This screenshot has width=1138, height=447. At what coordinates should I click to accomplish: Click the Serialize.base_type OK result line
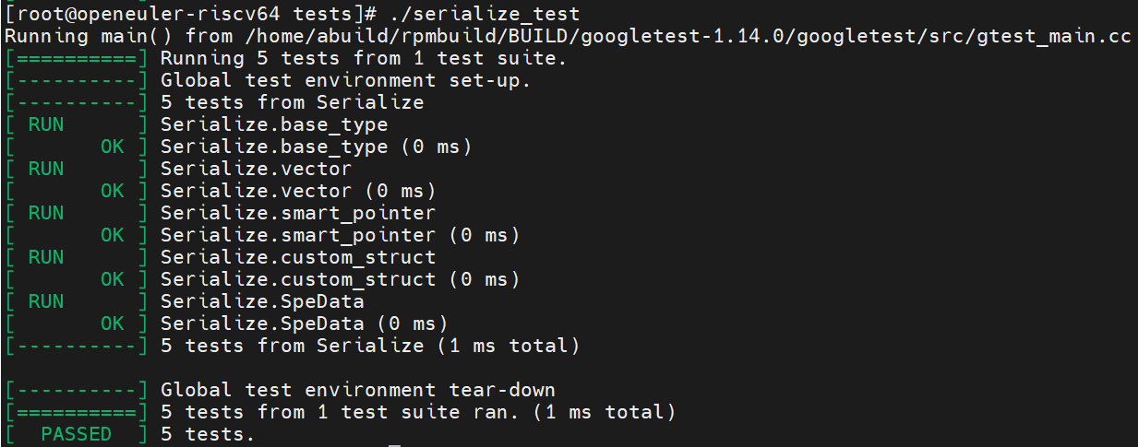point(238,147)
